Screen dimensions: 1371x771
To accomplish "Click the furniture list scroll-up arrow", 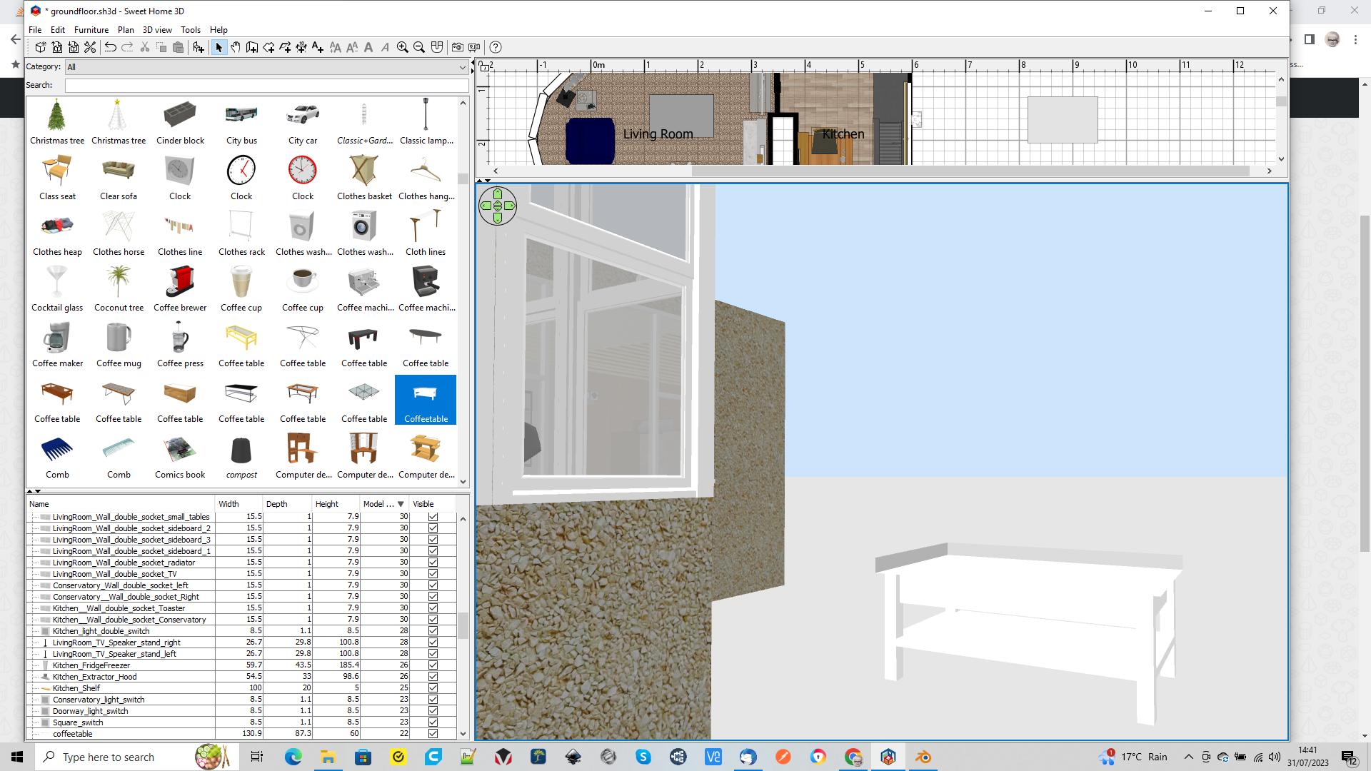I will pos(463,519).
